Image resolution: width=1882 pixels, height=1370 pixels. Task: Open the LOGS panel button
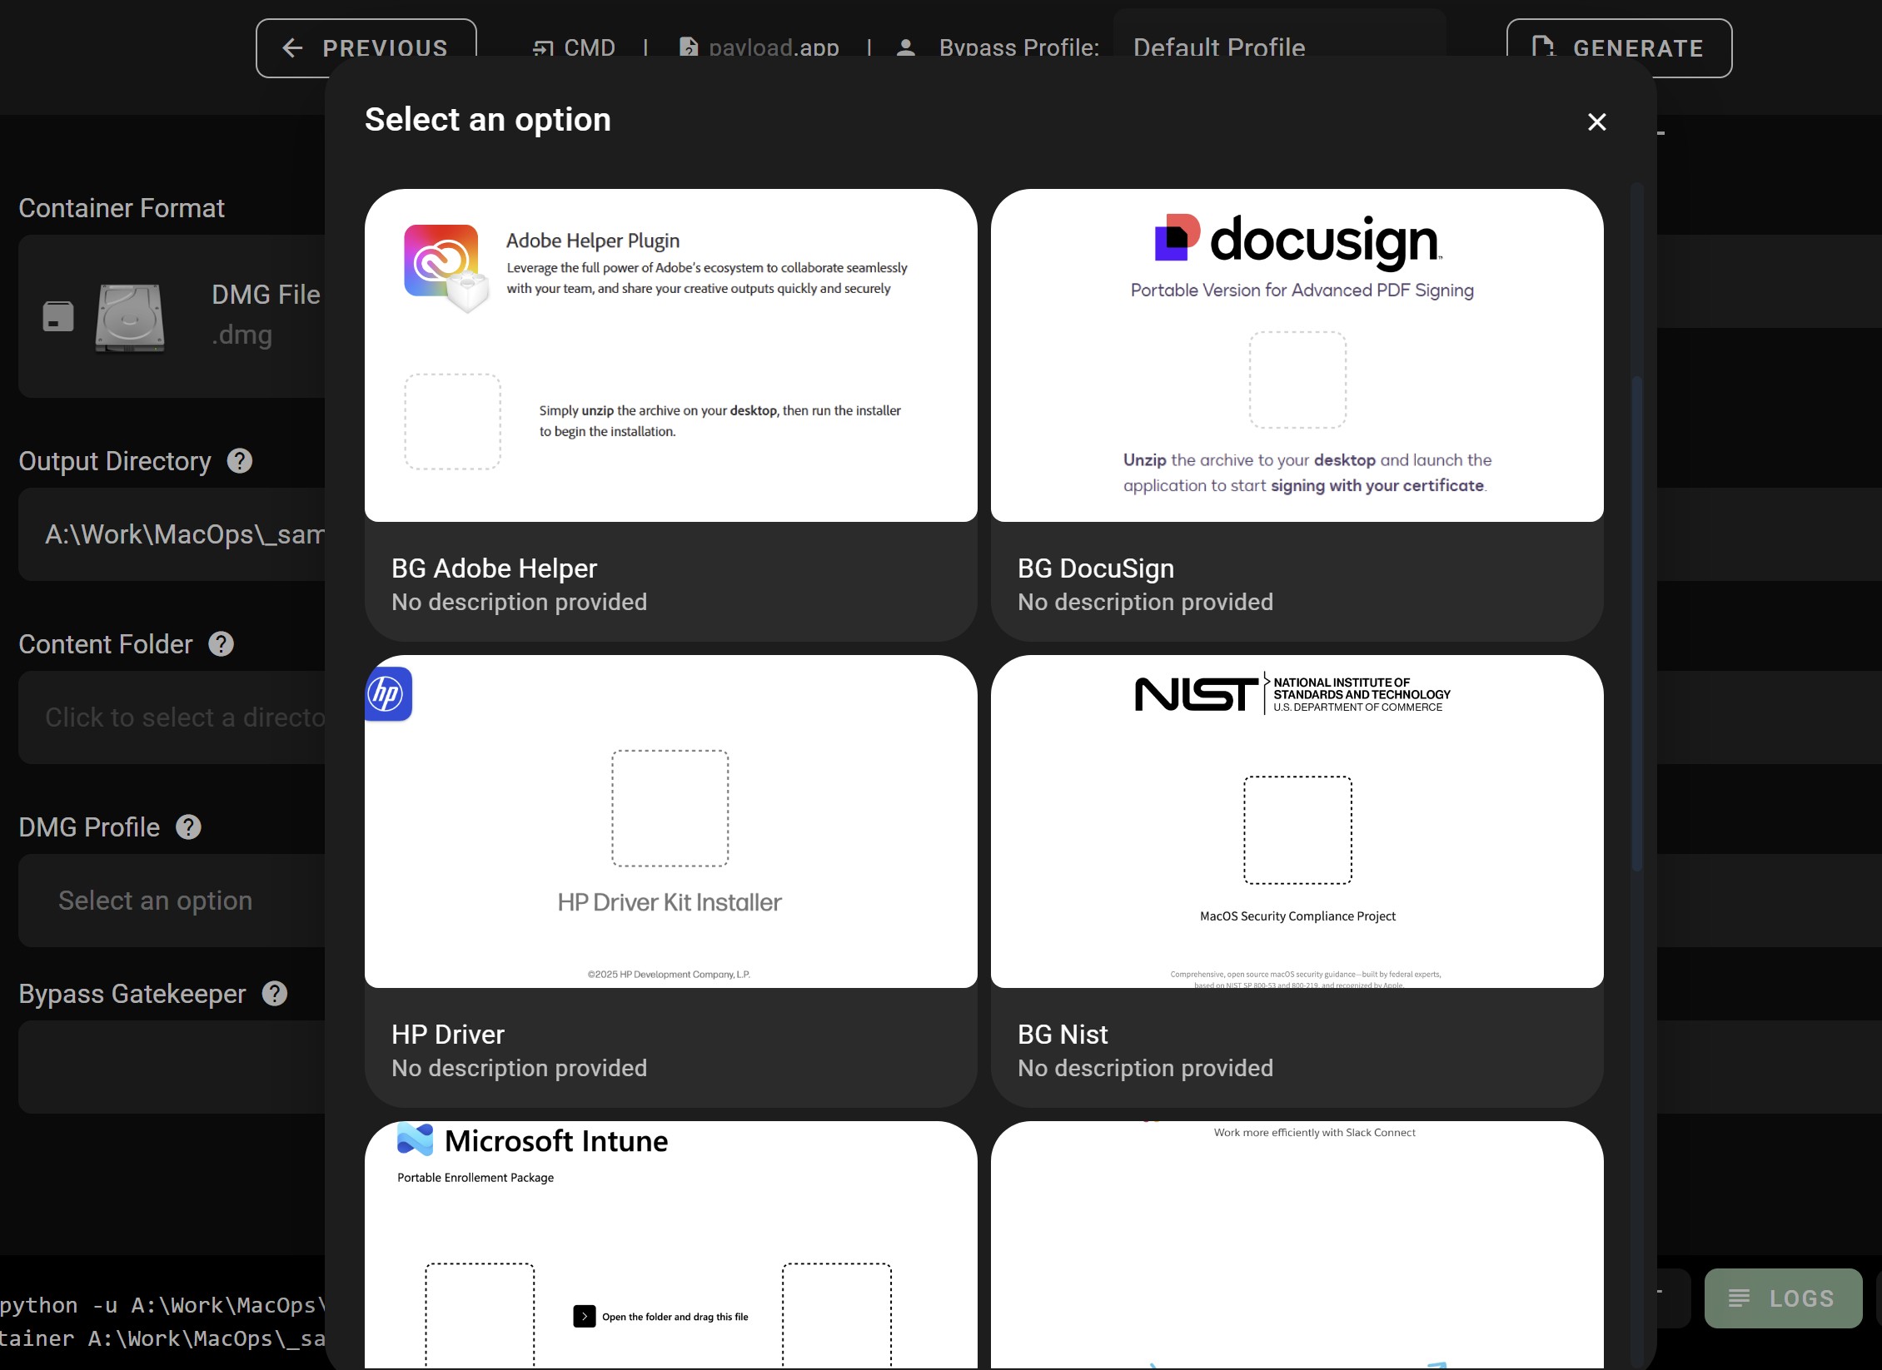[1782, 1298]
